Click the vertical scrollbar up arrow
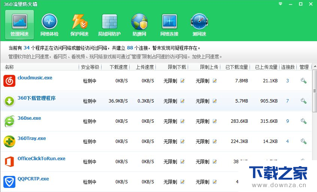This screenshot has width=317, height=192. pyautogui.click(x=315, y=66)
